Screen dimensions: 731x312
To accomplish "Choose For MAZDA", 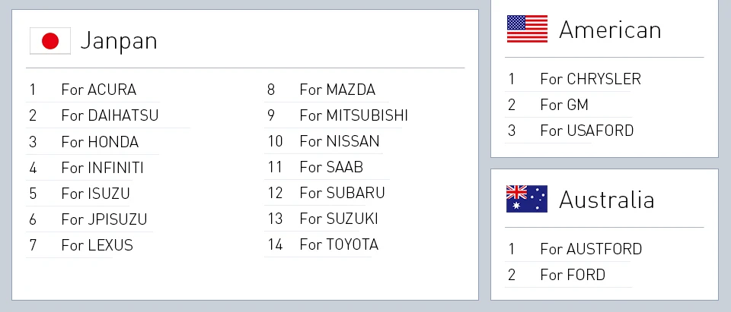I will [337, 90].
